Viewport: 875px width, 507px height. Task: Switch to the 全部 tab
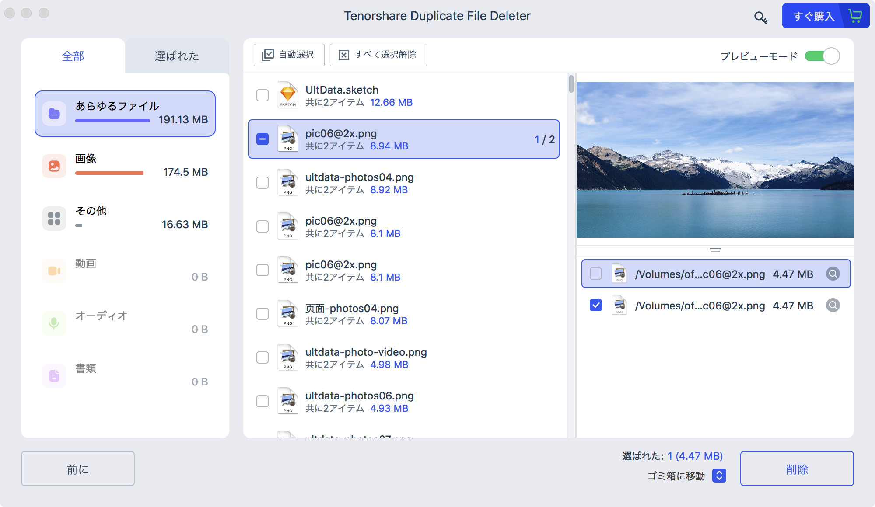[x=73, y=56]
